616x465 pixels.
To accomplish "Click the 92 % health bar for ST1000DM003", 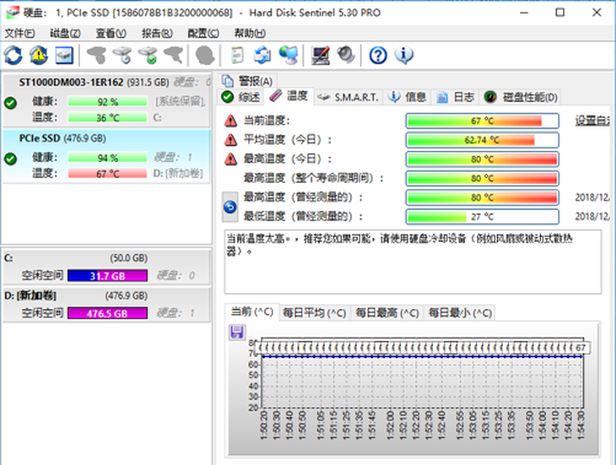I will 108,102.
